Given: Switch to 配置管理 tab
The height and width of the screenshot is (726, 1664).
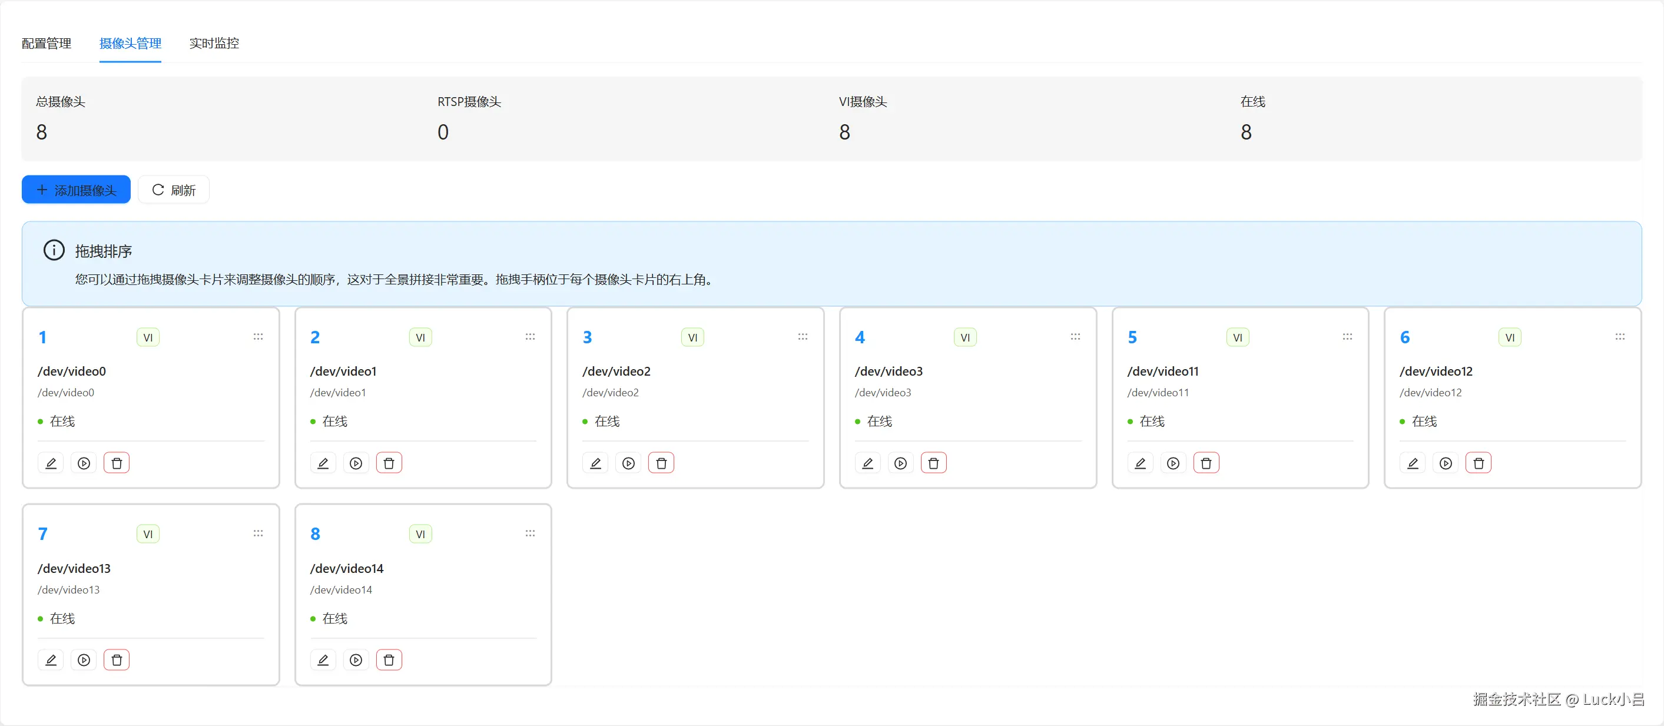Looking at the screenshot, I should pos(47,43).
